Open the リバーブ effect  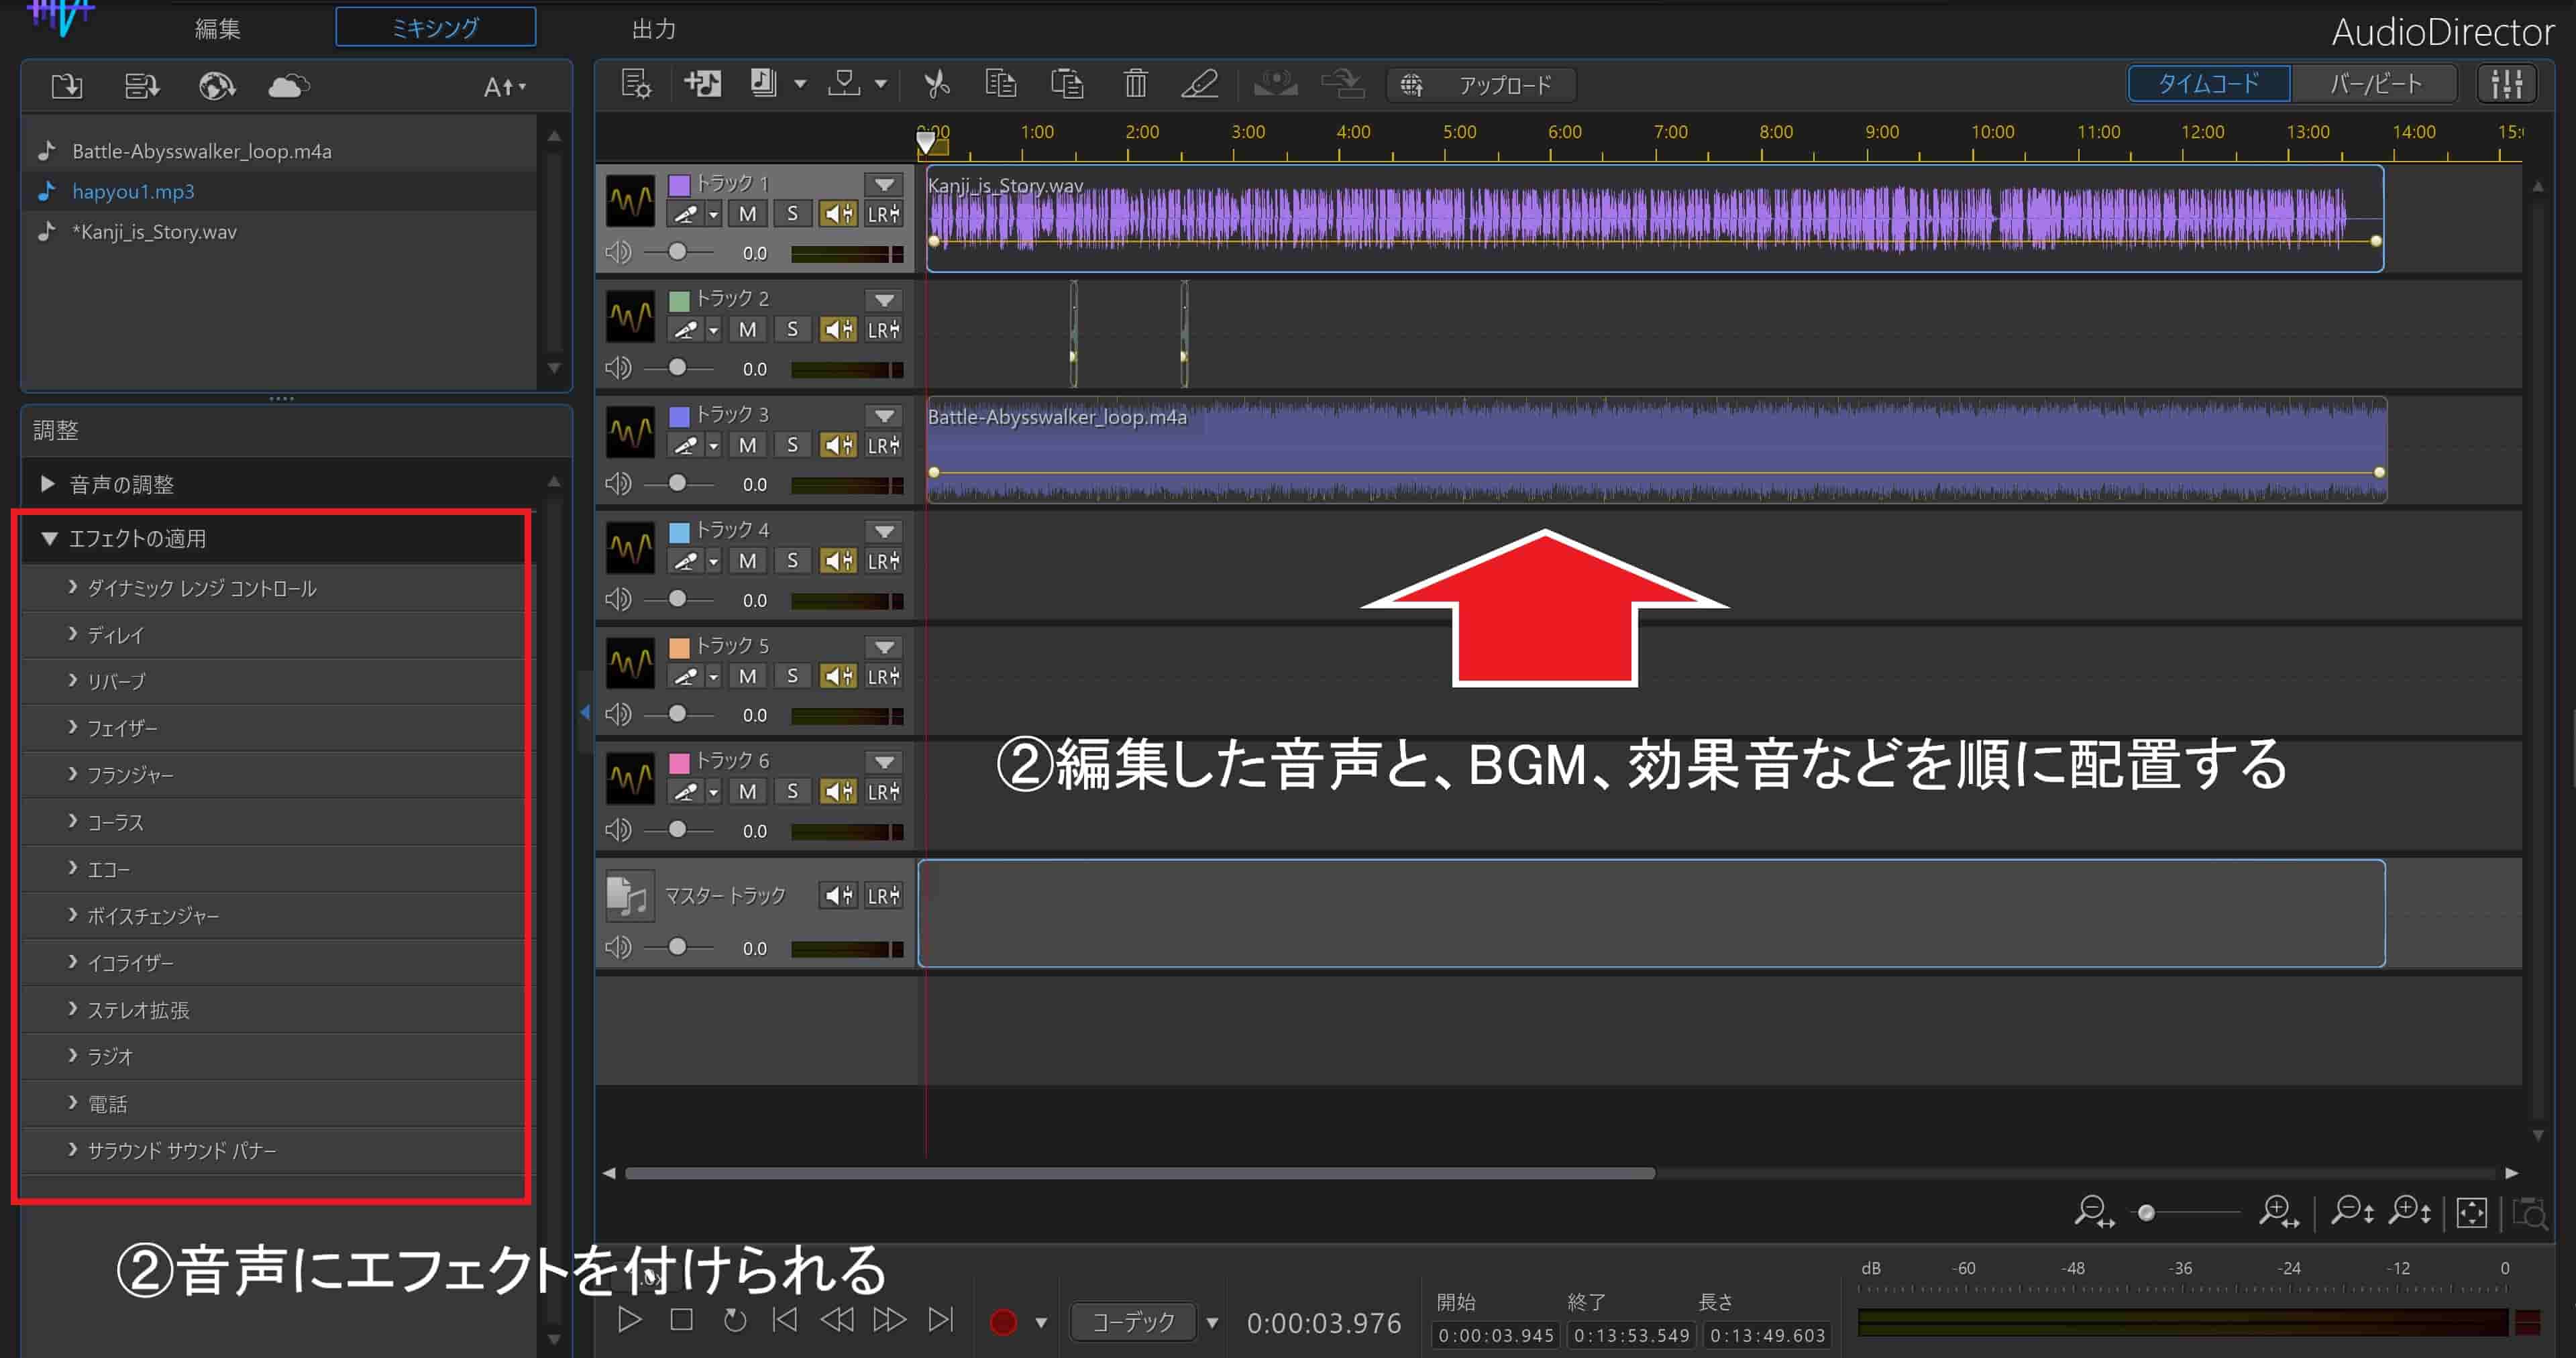coord(115,681)
